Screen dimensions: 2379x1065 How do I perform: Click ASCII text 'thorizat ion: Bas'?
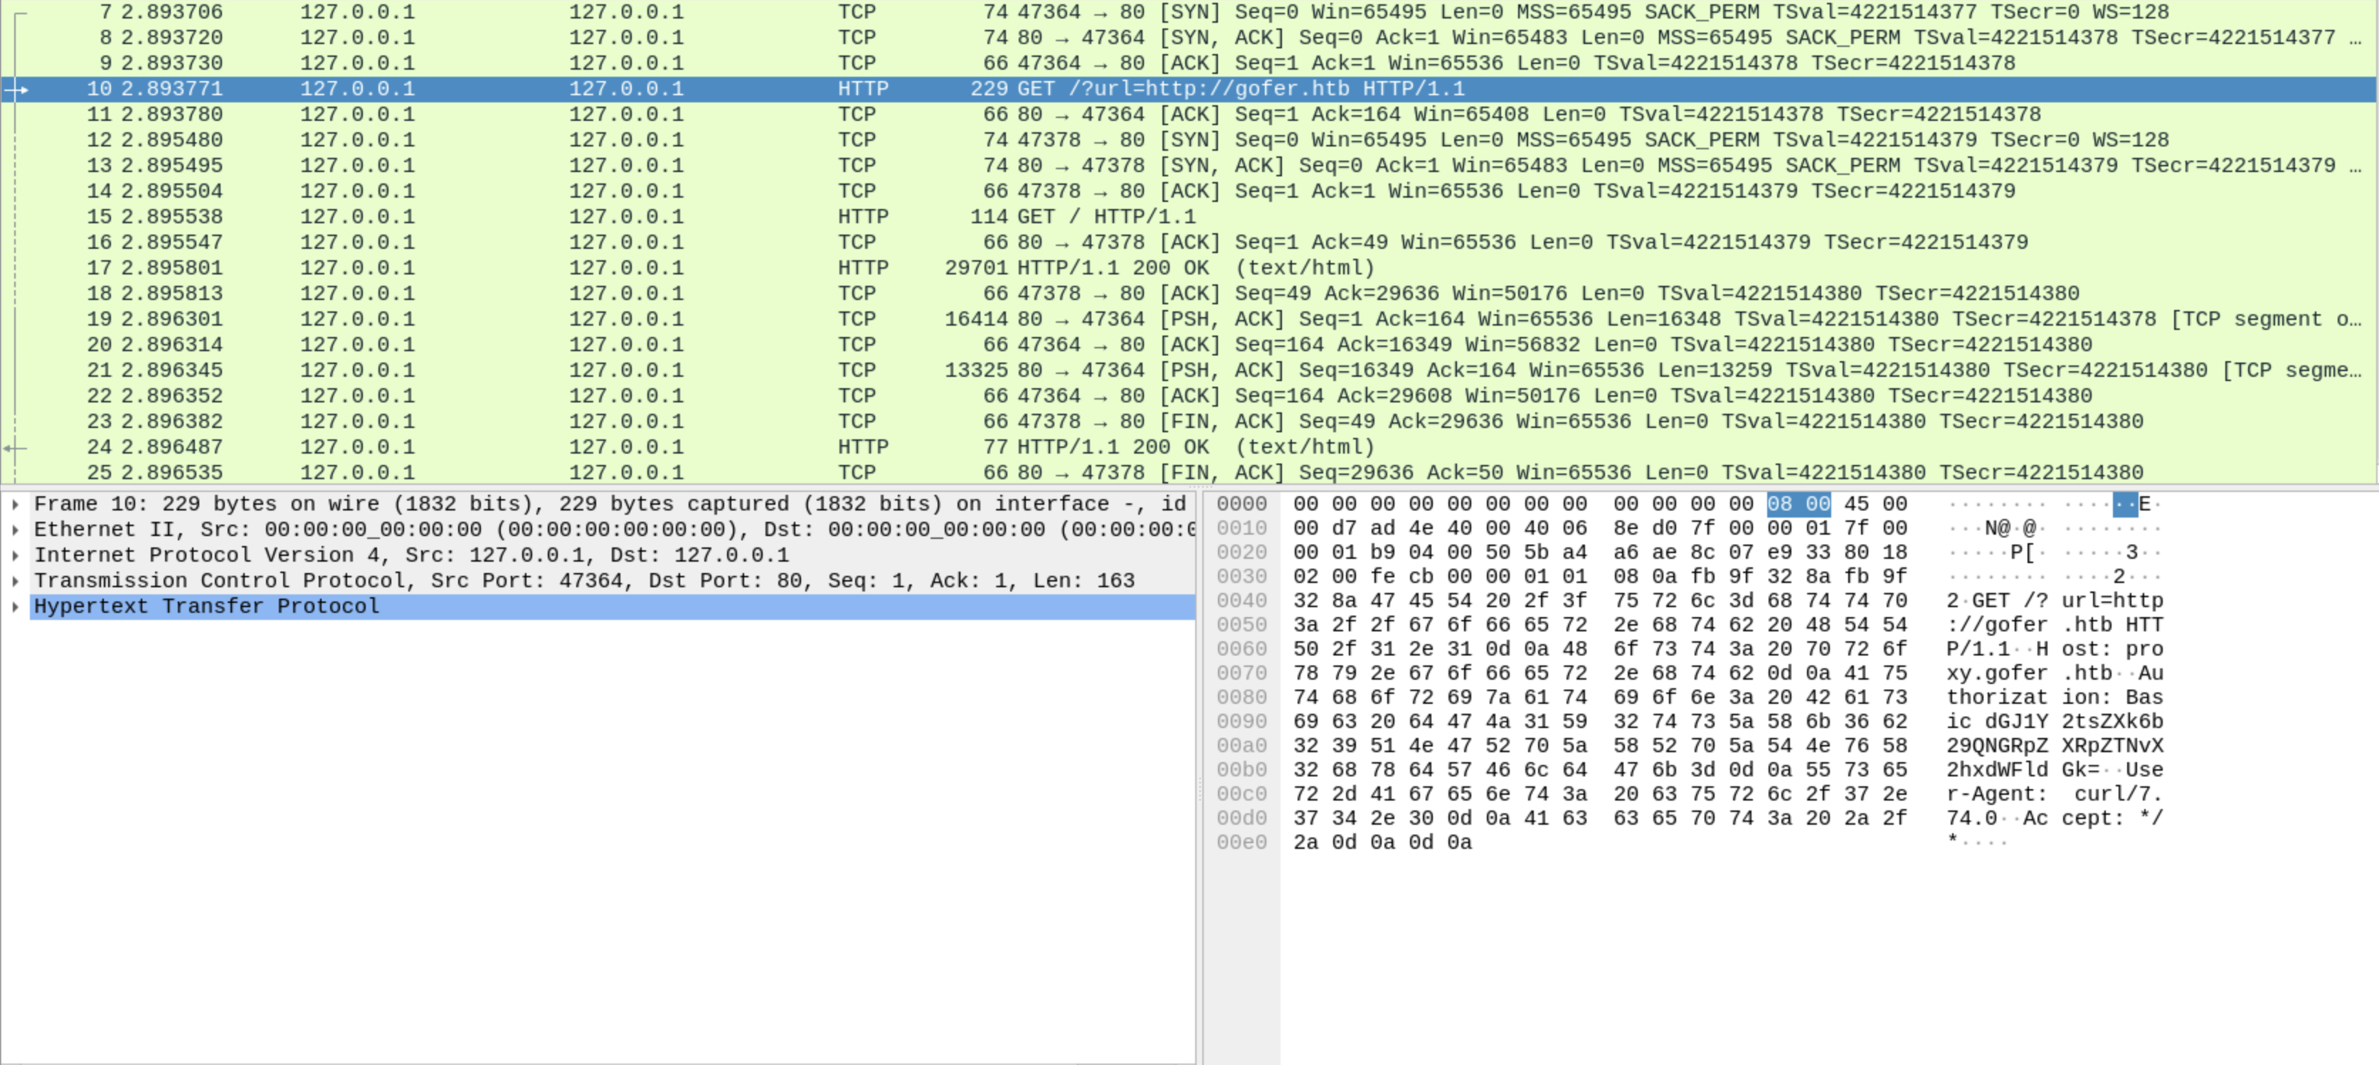click(2055, 697)
